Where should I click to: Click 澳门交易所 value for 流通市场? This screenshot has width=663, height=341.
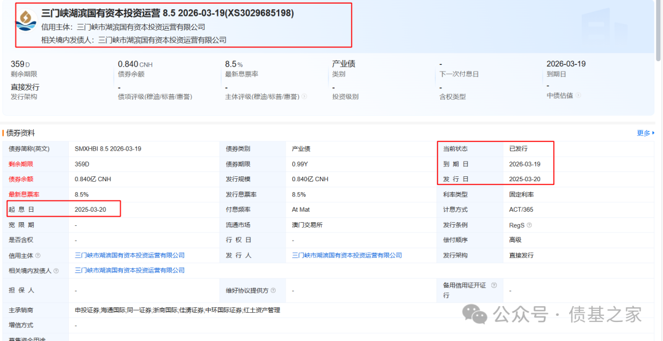308,225
